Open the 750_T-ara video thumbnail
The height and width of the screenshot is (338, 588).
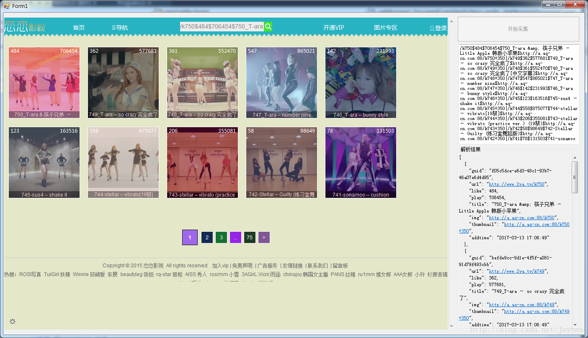coord(44,83)
